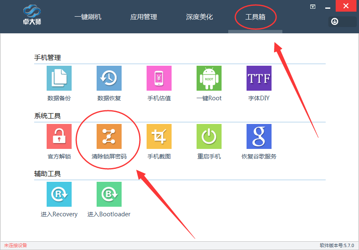This screenshot has height=250, width=359.
Task: Click the 重启手机 restart phone icon
Action: 209,136
